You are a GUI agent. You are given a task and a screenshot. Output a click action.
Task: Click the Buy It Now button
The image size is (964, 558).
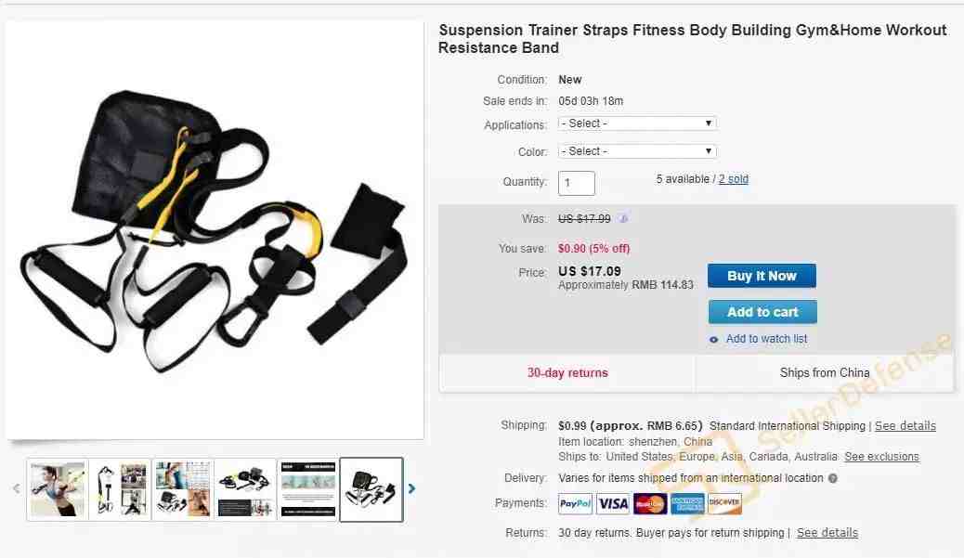pyautogui.click(x=762, y=276)
